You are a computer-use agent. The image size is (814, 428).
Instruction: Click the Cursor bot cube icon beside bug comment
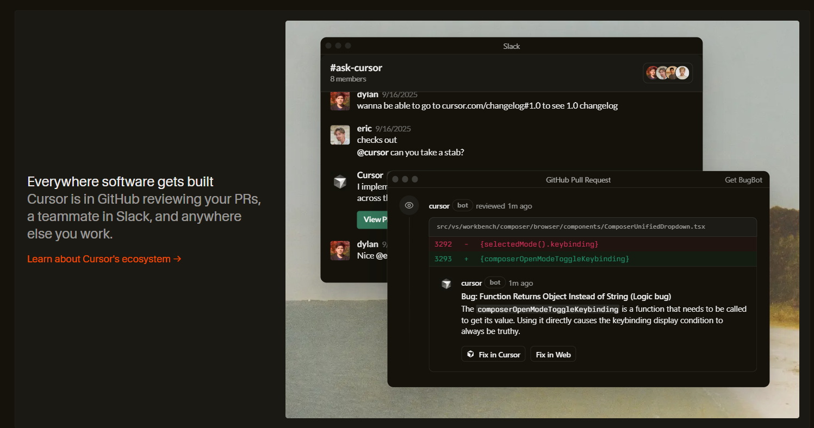click(446, 284)
